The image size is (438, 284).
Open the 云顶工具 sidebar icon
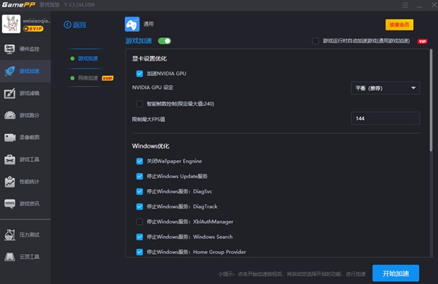[x=9, y=257]
